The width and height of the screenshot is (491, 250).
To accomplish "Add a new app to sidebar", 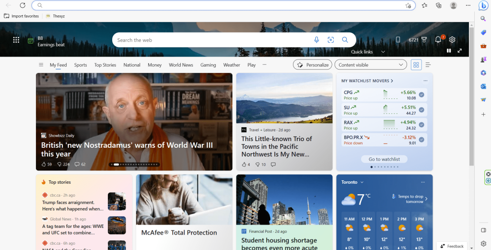I will point(483,114).
